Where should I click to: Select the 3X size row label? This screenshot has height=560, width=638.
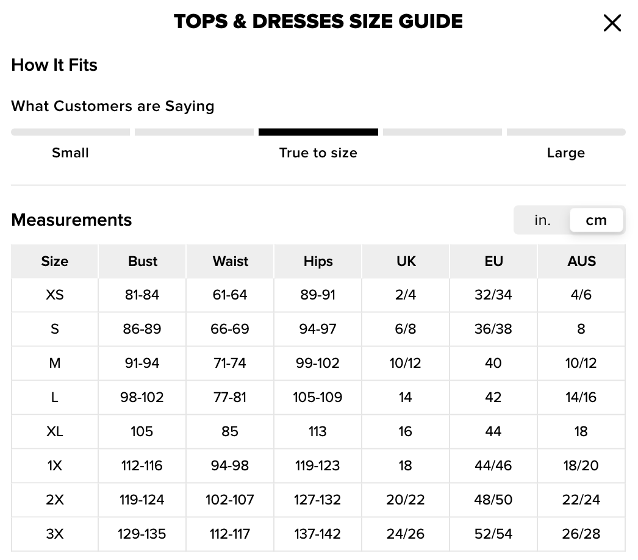55,534
